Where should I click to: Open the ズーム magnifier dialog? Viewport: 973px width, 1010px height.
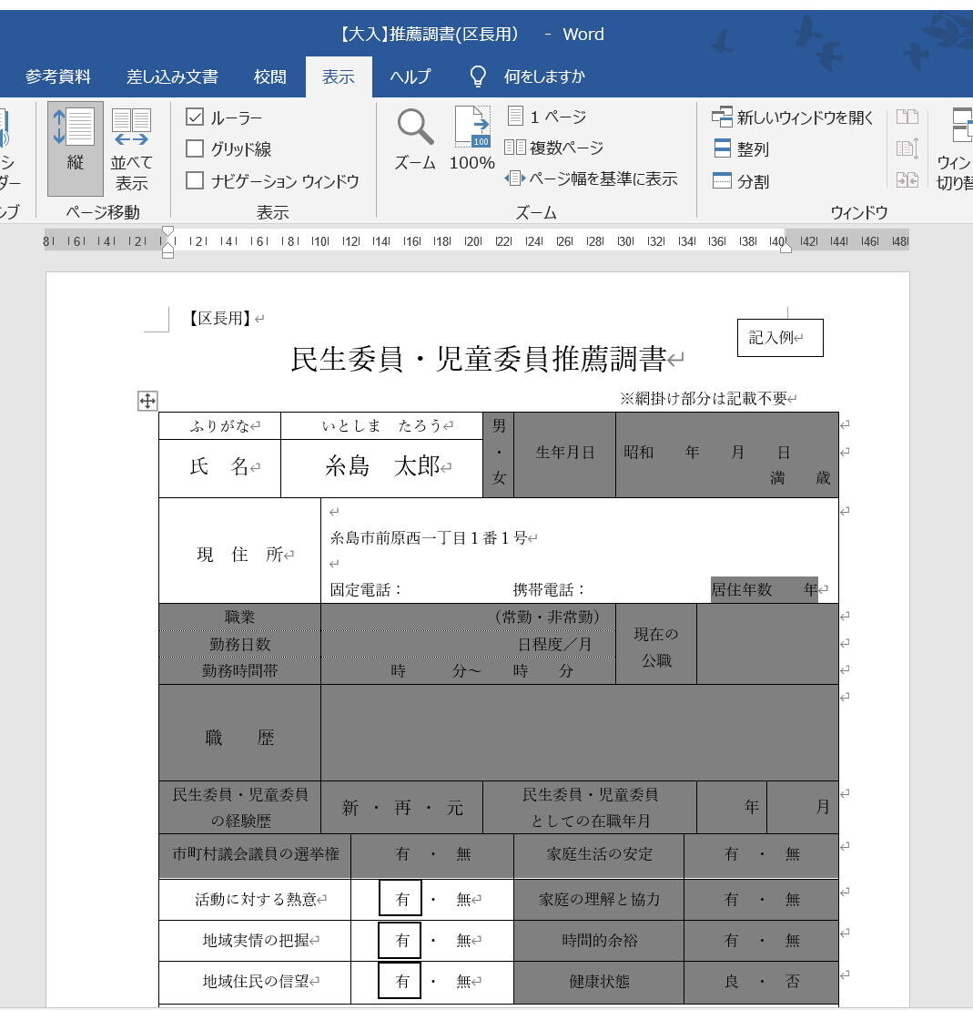point(415,139)
